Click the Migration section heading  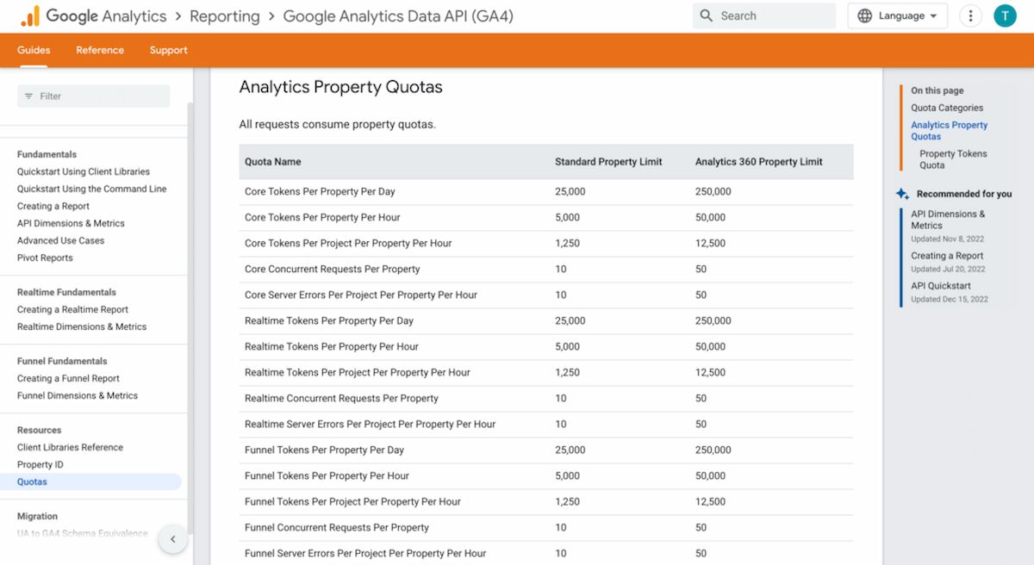37,516
